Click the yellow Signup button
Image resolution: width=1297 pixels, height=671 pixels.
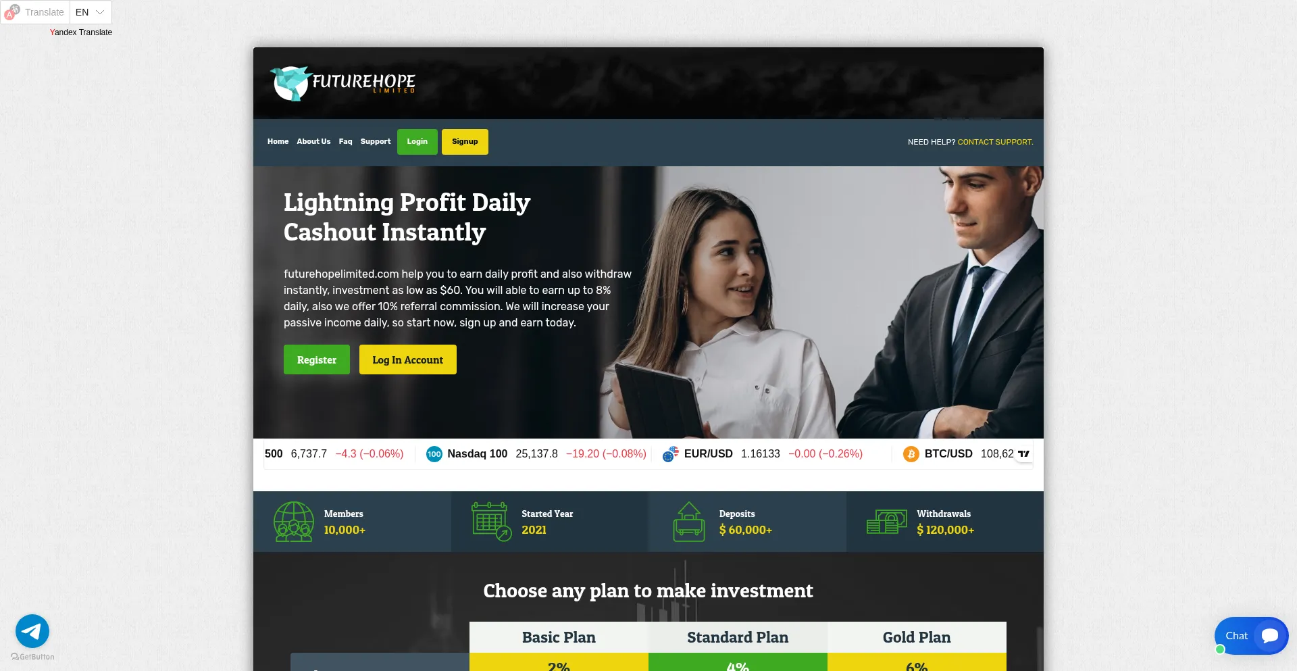tap(465, 142)
